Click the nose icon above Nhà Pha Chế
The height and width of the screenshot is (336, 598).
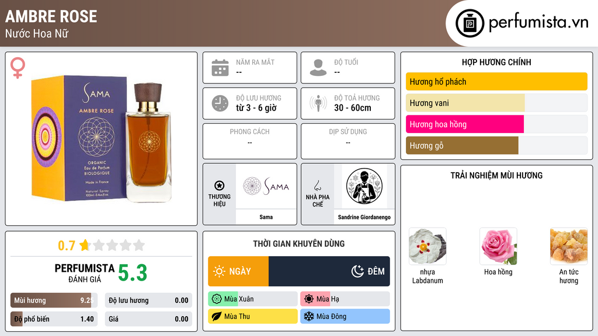[317, 185]
